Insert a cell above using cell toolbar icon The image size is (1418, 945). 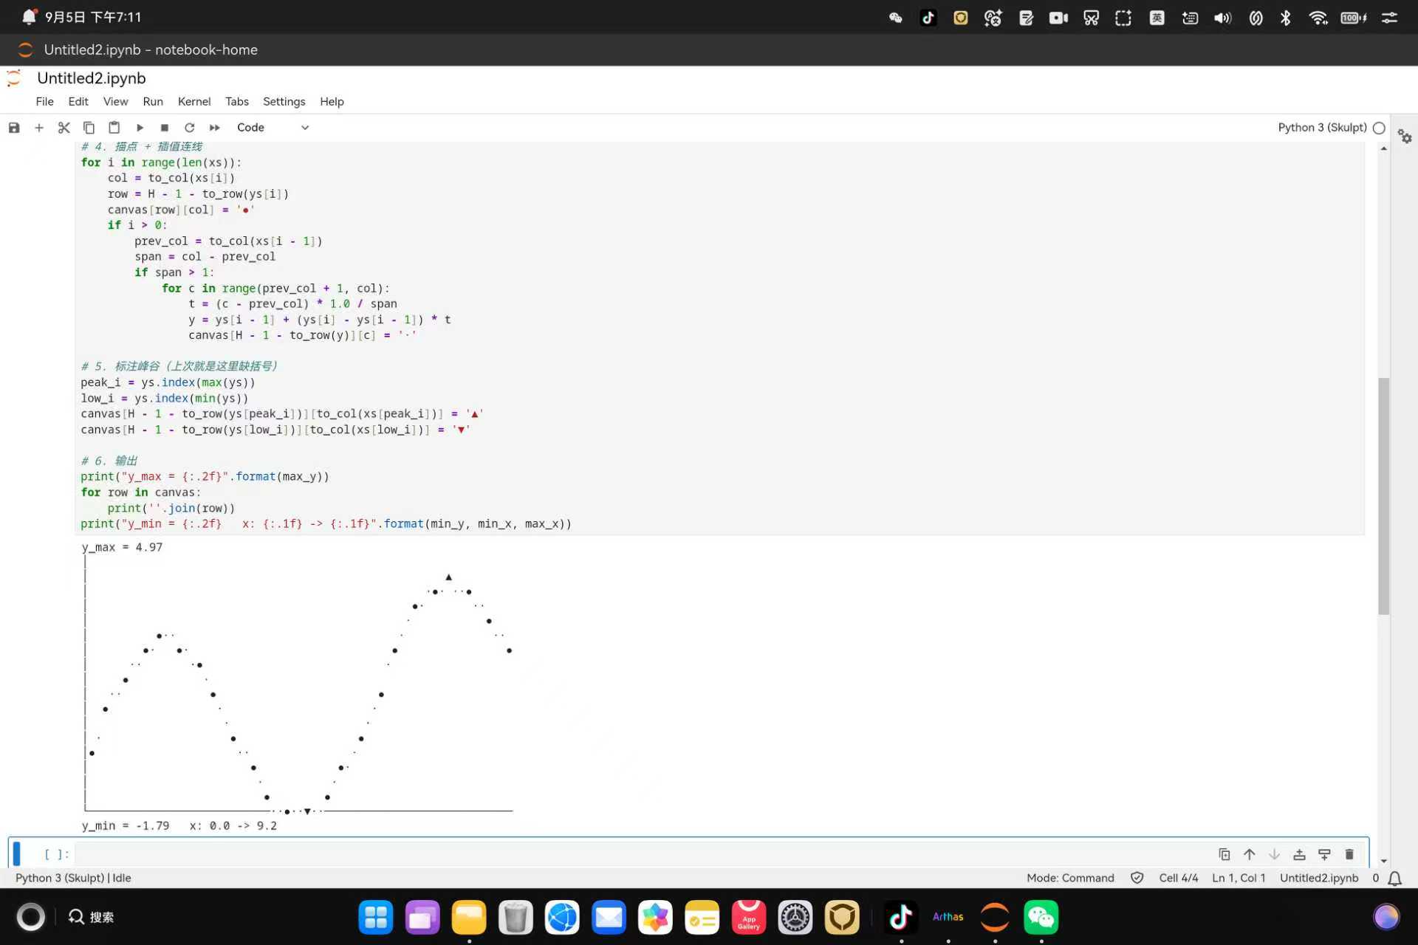tap(1300, 854)
